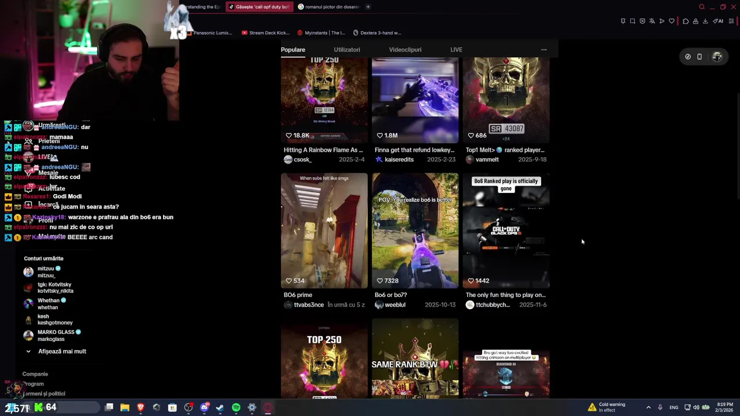Open the 'BO6 prime' video thumbnail
The width and height of the screenshot is (740, 416).
324,231
